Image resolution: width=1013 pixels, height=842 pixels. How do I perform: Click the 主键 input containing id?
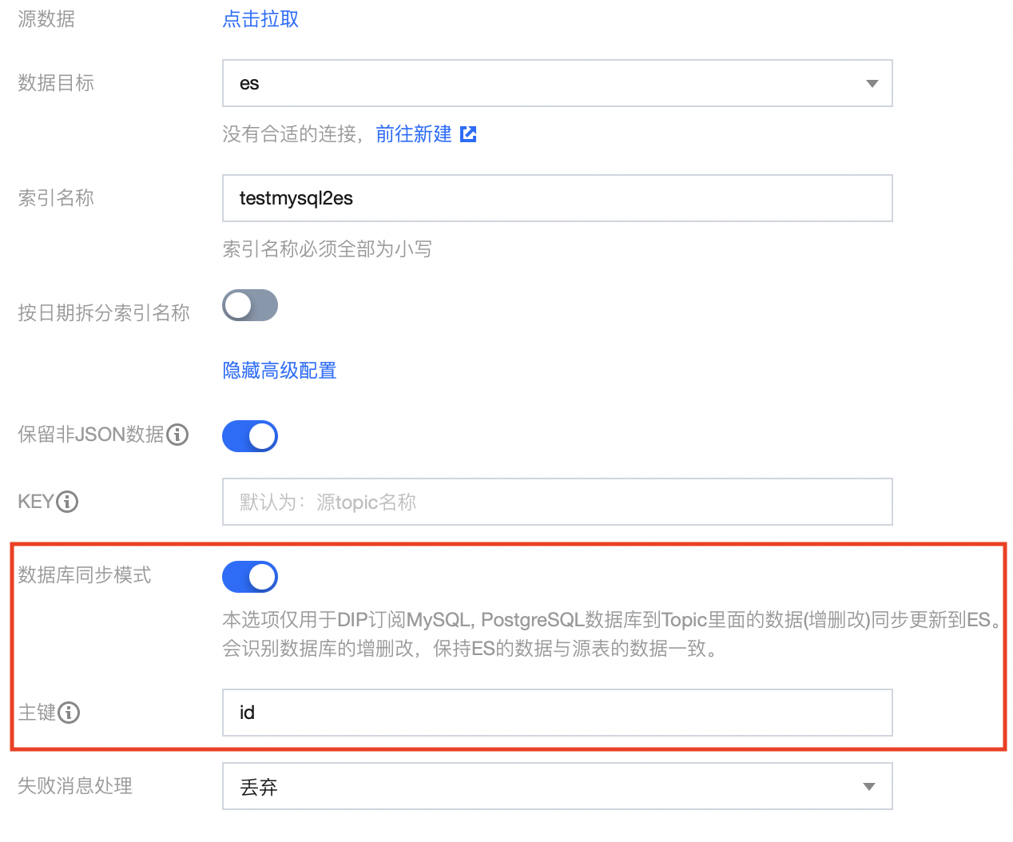click(x=557, y=713)
